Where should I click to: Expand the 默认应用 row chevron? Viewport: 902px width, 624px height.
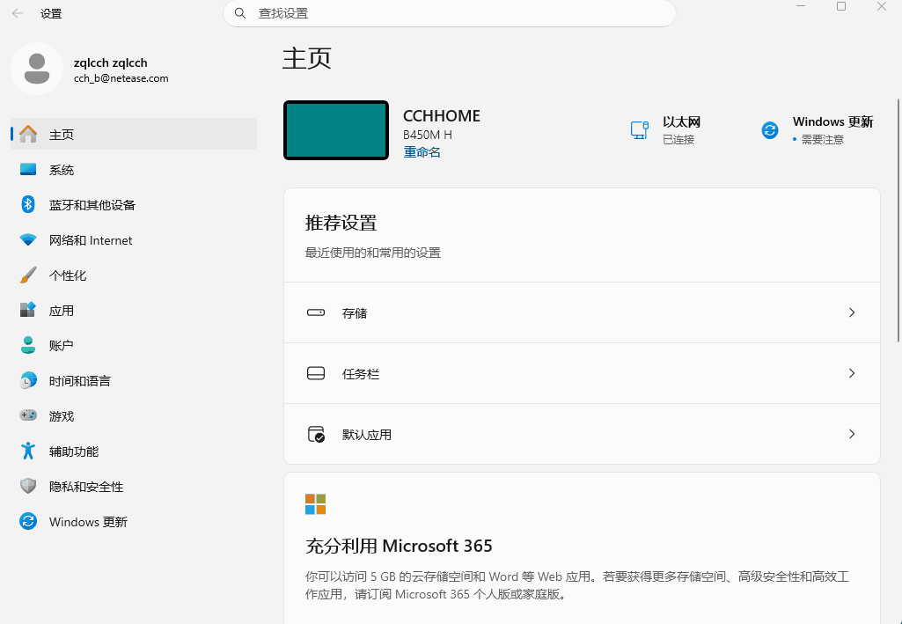coord(852,434)
